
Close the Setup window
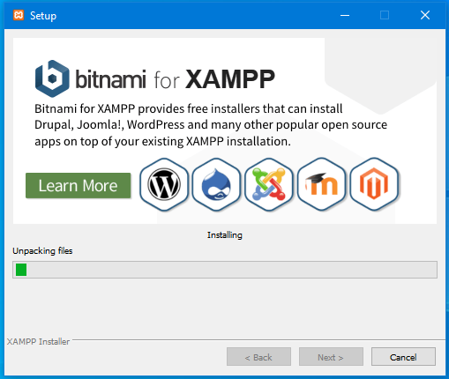point(425,15)
